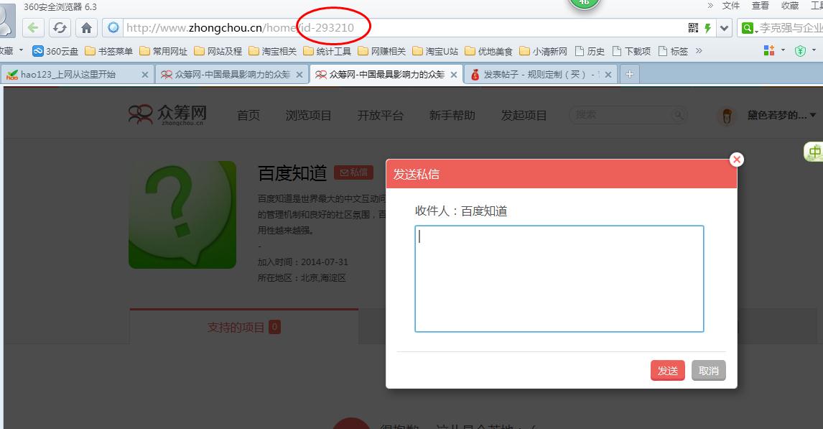This screenshot has width=823, height=429.
Task: Click the browser back arrow button
Action: pos(33,28)
